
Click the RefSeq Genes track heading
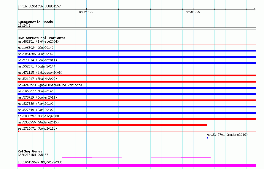click(x=30, y=151)
